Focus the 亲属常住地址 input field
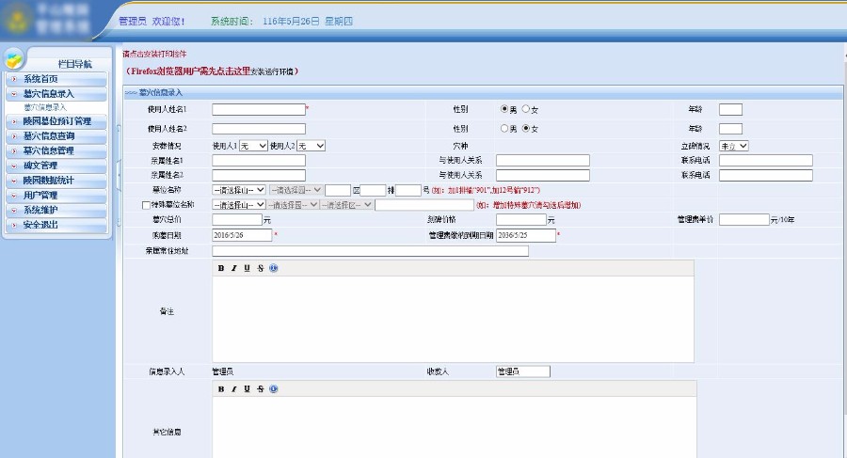Viewport: 847px width, 458px height. tap(370, 251)
